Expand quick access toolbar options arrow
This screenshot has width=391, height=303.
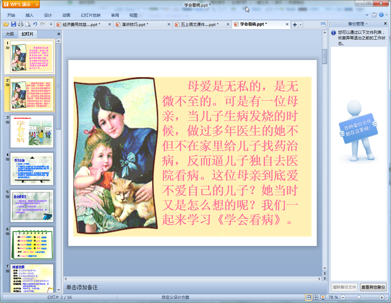pyautogui.click(x=51, y=24)
